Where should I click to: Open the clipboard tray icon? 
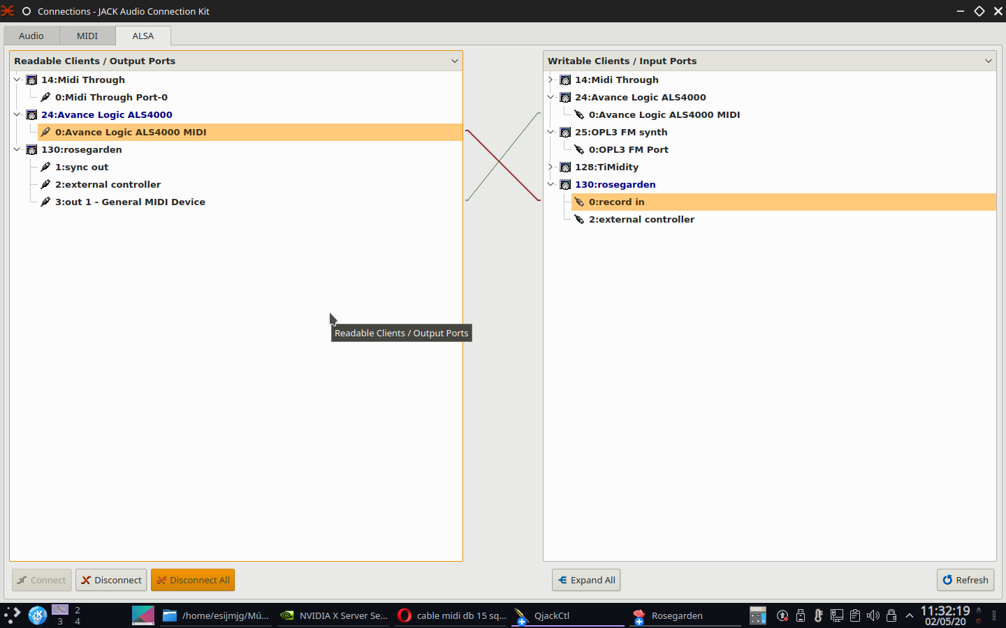tap(855, 615)
